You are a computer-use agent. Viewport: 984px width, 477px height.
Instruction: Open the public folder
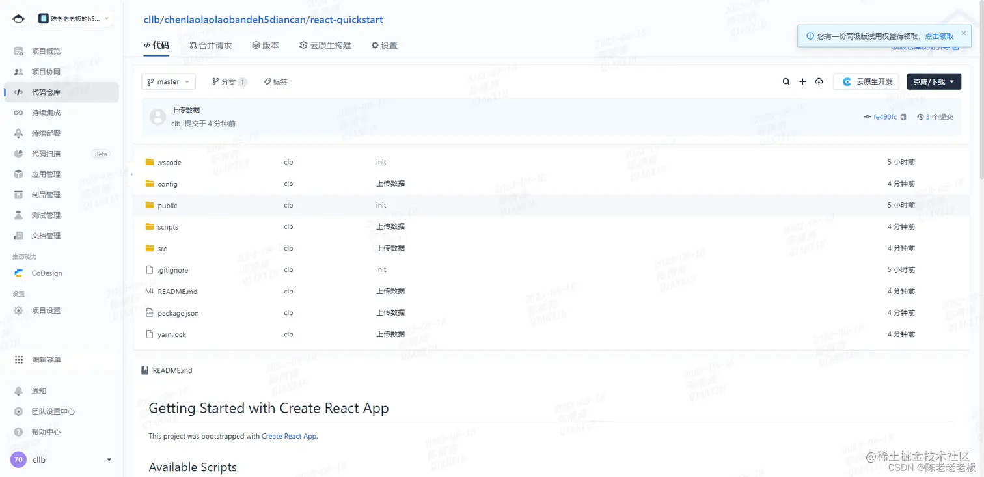[x=167, y=206]
